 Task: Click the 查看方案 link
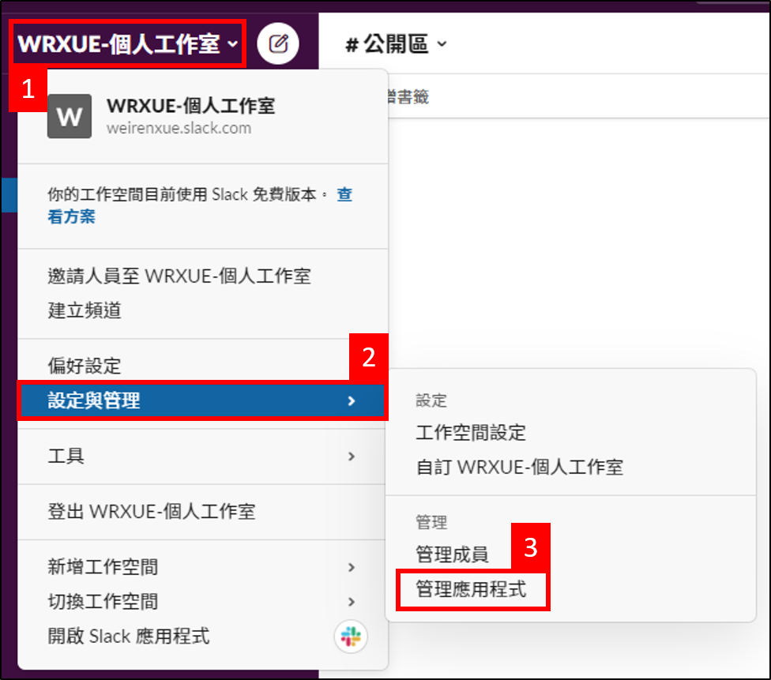point(200,205)
